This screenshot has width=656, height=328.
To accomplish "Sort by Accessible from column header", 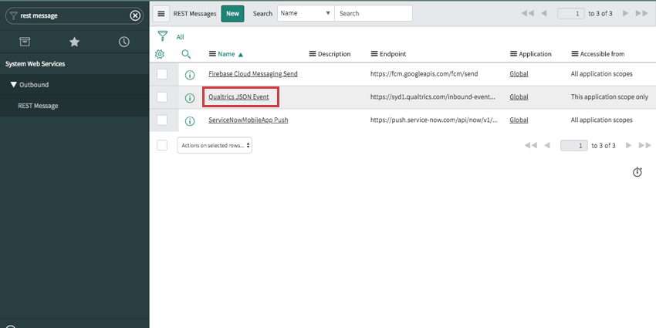I will [603, 54].
